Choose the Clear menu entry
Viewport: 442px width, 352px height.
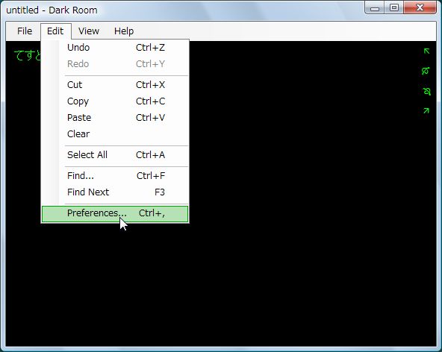coord(115,133)
